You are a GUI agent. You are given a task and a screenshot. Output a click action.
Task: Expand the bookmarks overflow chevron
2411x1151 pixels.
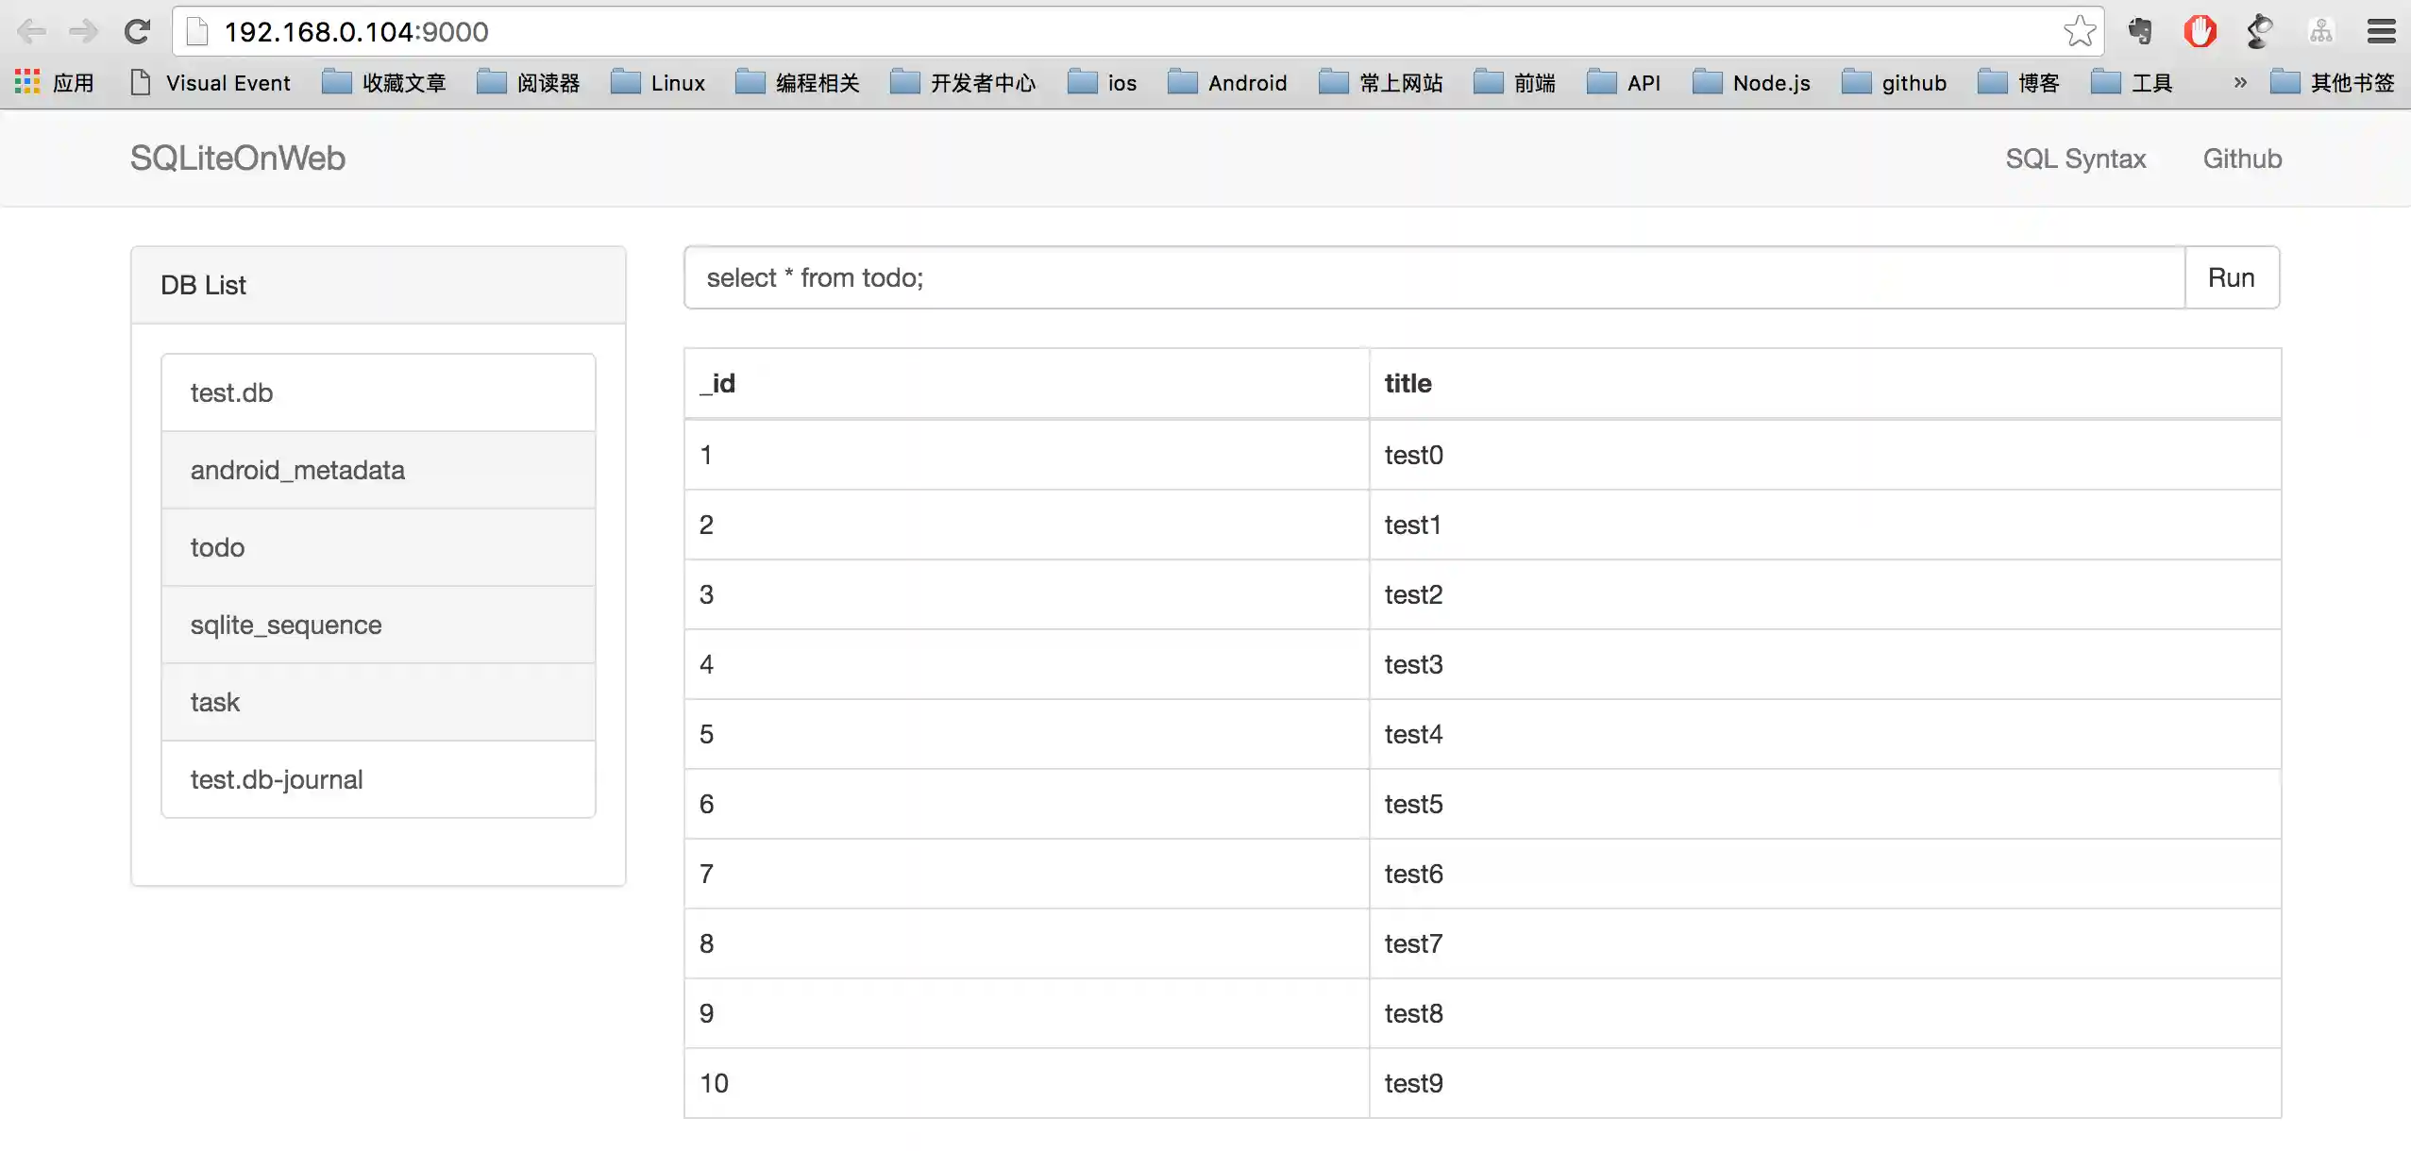(x=2239, y=83)
